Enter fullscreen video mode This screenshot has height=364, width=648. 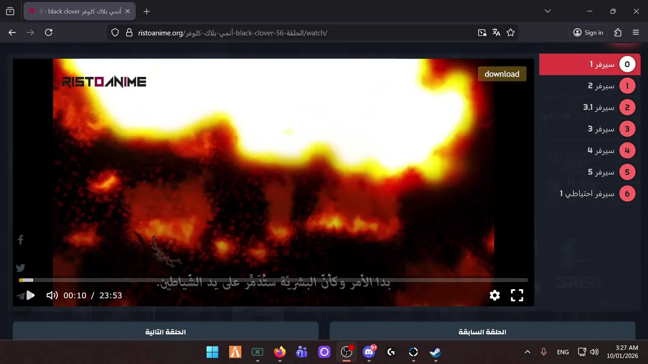(517, 295)
